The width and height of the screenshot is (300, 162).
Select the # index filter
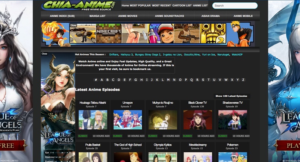point(96,80)
